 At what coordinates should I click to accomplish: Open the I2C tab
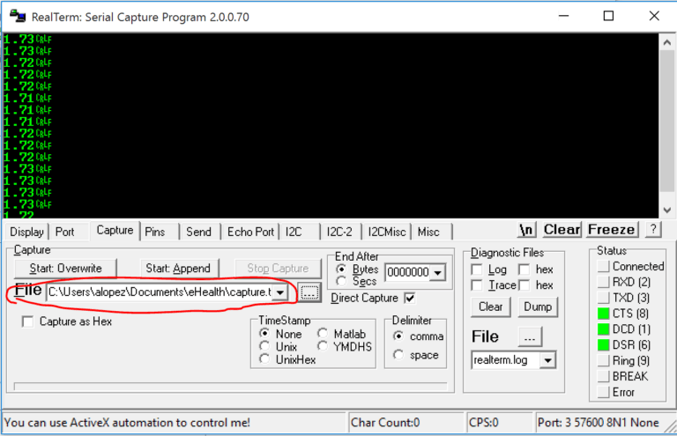tap(294, 232)
